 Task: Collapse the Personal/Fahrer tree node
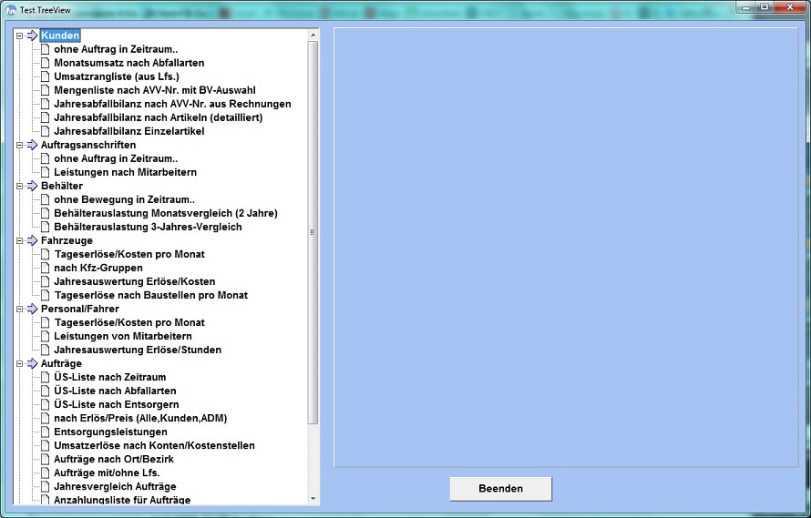[19, 309]
